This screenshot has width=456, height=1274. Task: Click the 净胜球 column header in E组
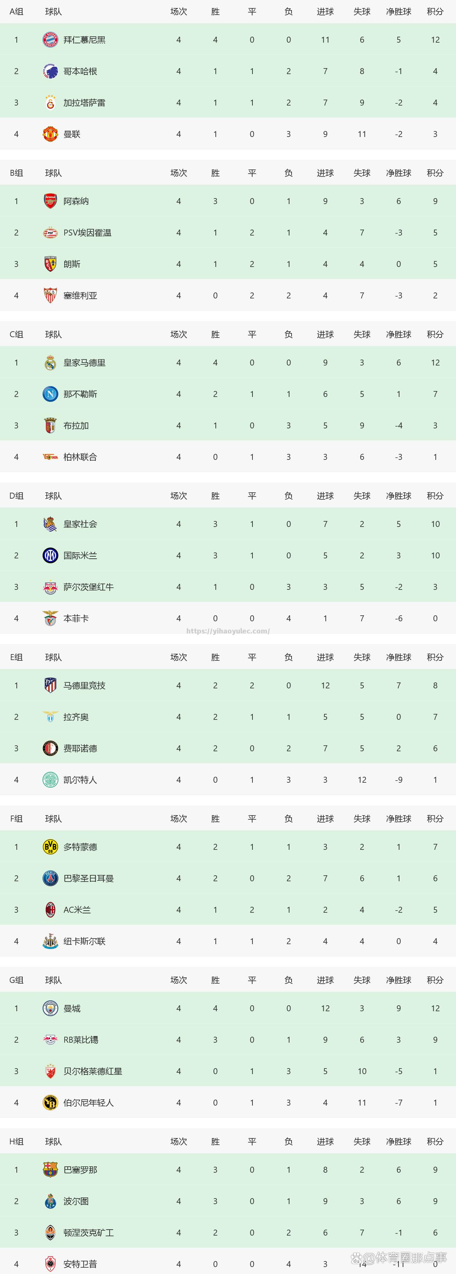click(x=399, y=657)
